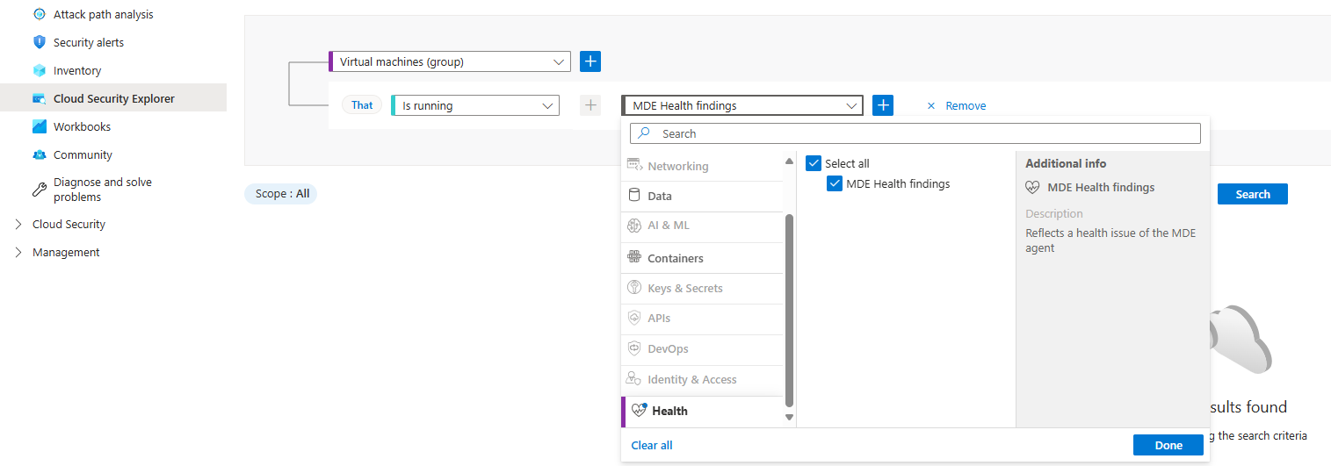Uncheck the MDE Health findings checkbox
This screenshot has width=1331, height=466.
[x=835, y=184]
